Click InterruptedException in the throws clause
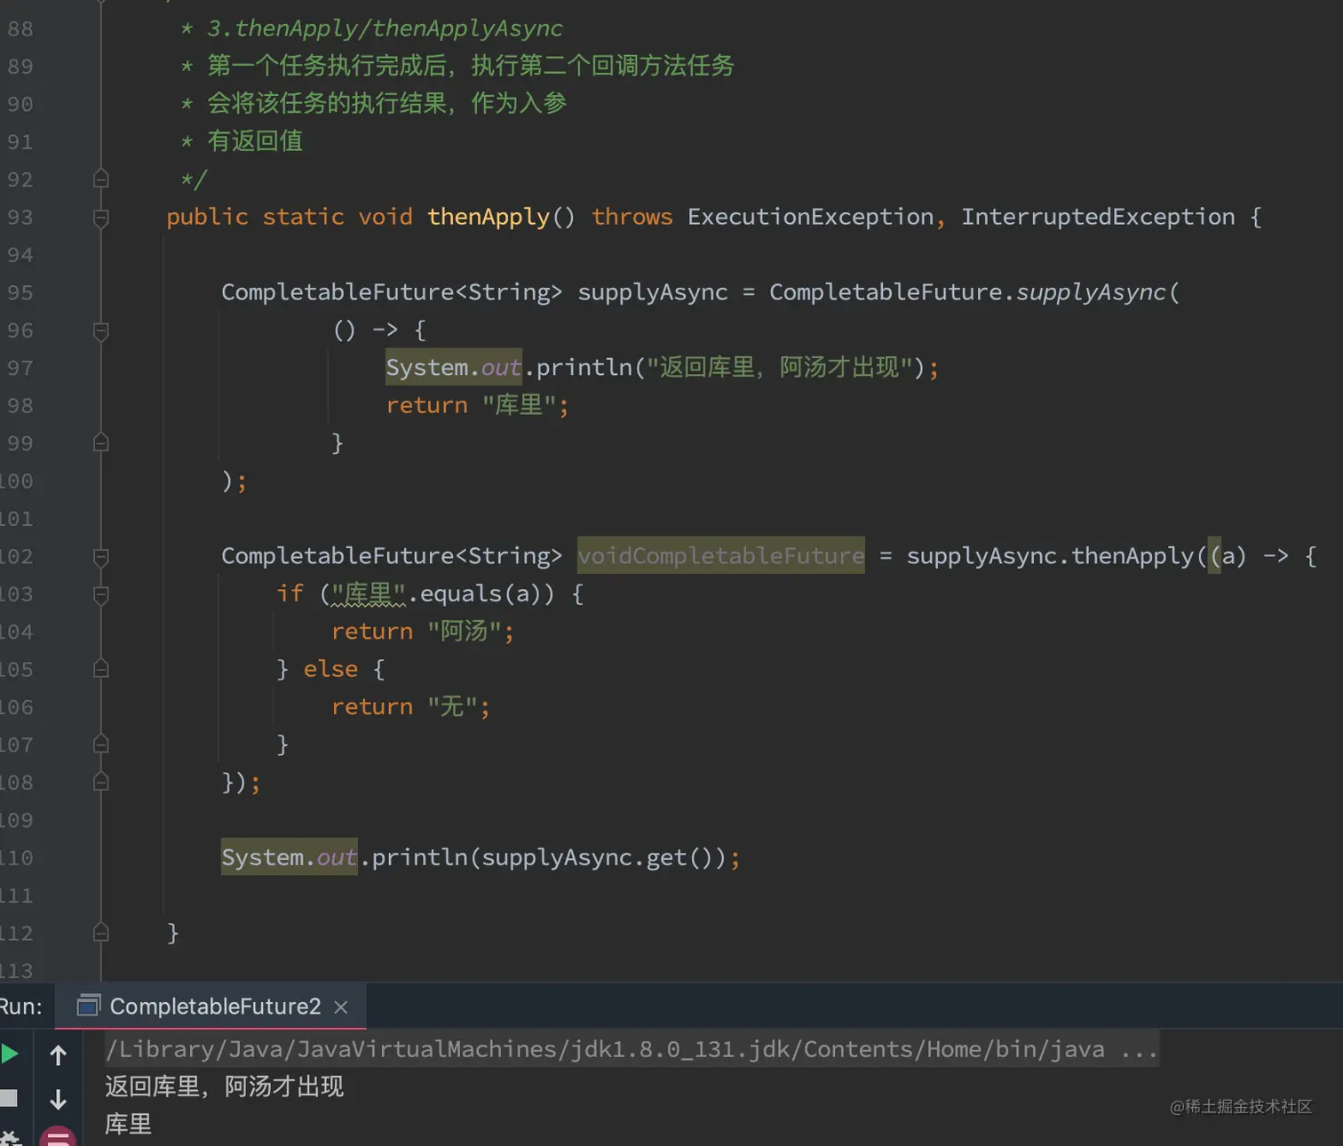The height and width of the screenshot is (1146, 1343). tap(1098, 218)
